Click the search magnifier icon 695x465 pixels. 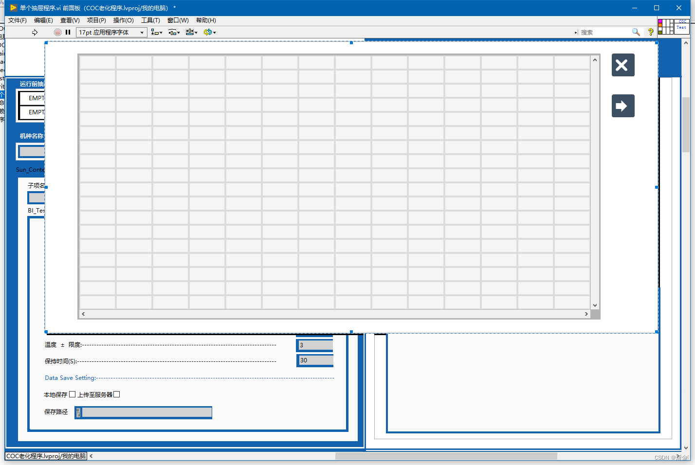[x=636, y=32]
